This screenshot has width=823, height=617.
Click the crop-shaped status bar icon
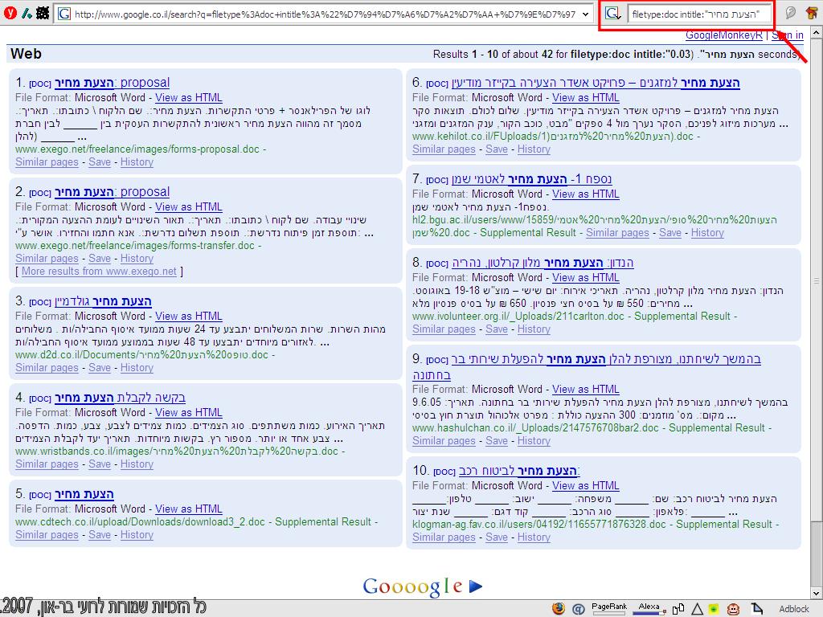point(757,609)
